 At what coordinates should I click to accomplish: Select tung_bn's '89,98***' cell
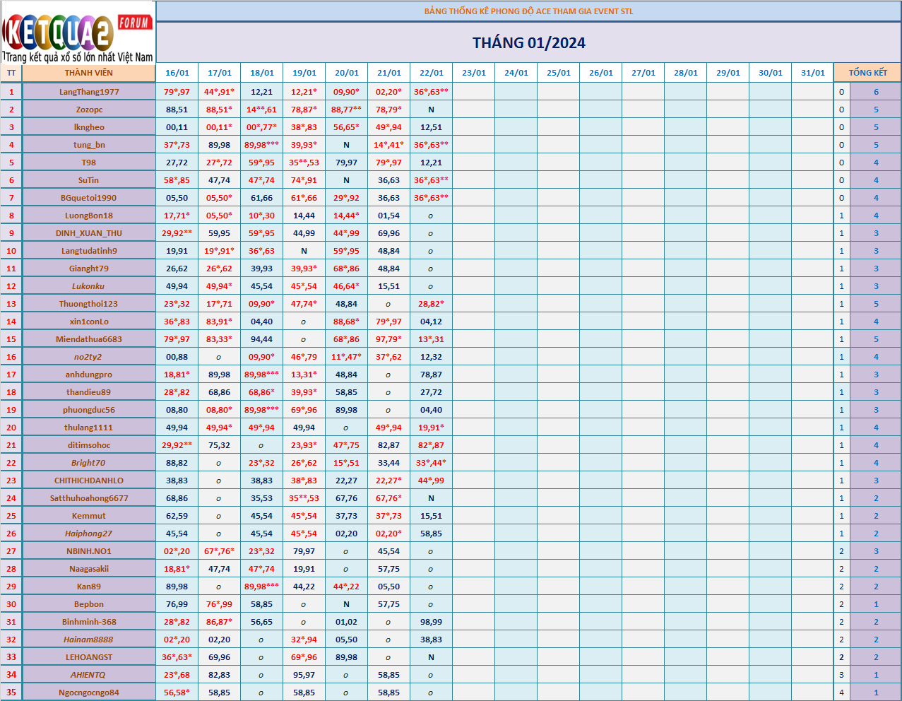(x=262, y=145)
